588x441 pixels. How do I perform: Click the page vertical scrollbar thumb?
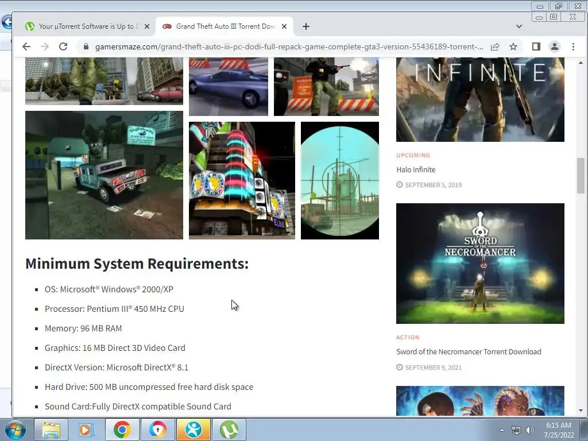coord(581,176)
